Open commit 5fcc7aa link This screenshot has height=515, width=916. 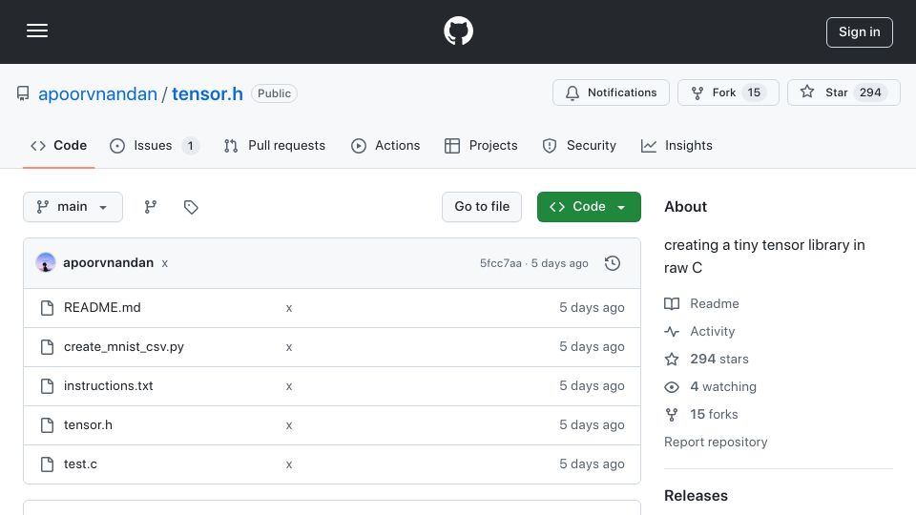501,263
